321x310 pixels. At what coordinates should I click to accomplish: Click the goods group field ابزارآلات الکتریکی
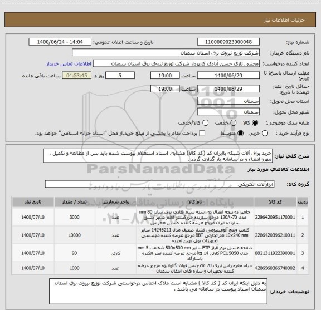(159, 184)
